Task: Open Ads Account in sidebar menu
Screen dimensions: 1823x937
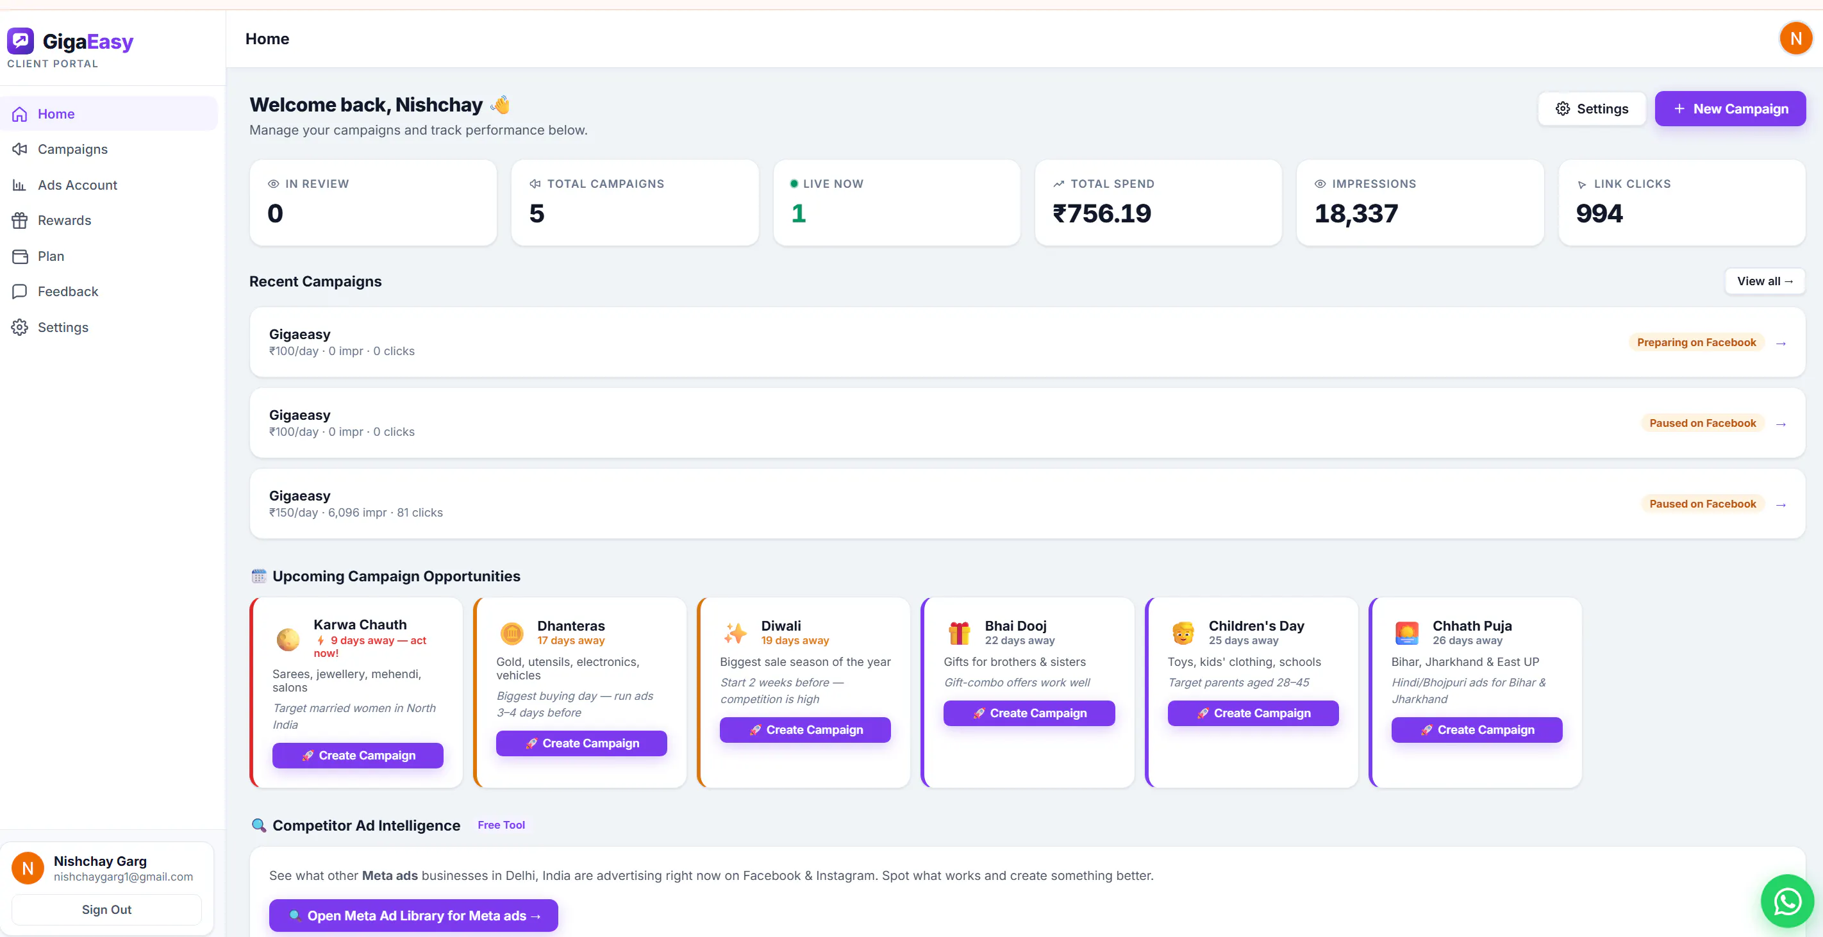Action: 109,185
